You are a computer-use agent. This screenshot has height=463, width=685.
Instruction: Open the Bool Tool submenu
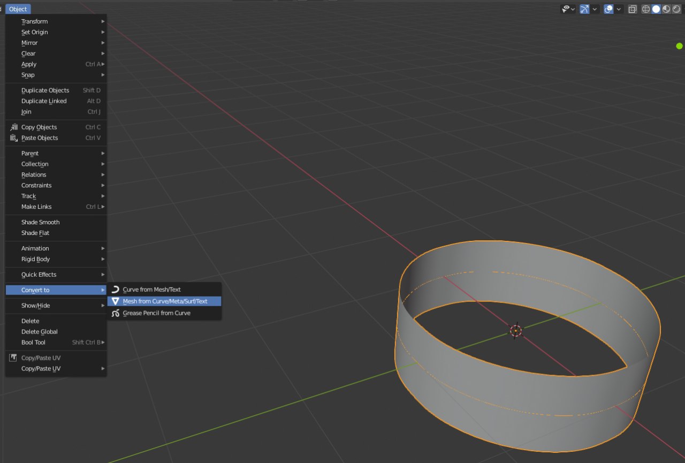56,343
